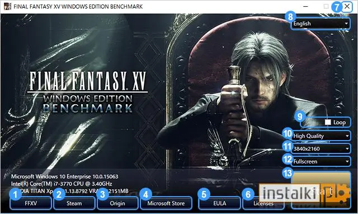Click the Intel Core i7-3770 CPU text
Image resolution: width=358 pixels, height=214 pixels.
(62, 184)
